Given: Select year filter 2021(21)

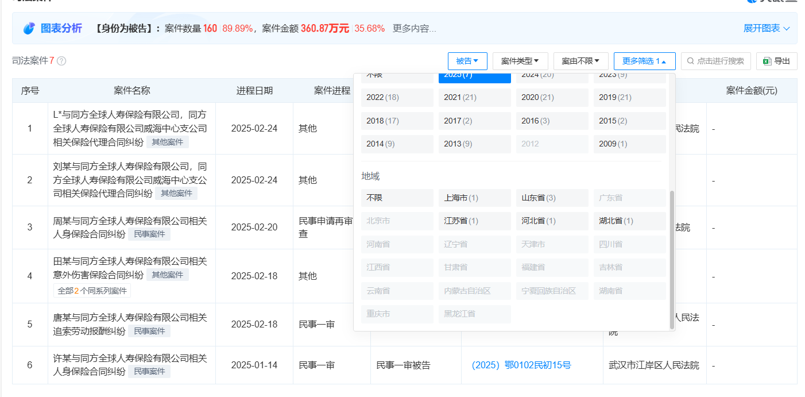Looking at the screenshot, I should click(474, 98).
